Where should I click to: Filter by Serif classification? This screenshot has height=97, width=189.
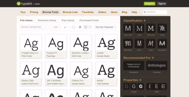[x=139, y=28]
